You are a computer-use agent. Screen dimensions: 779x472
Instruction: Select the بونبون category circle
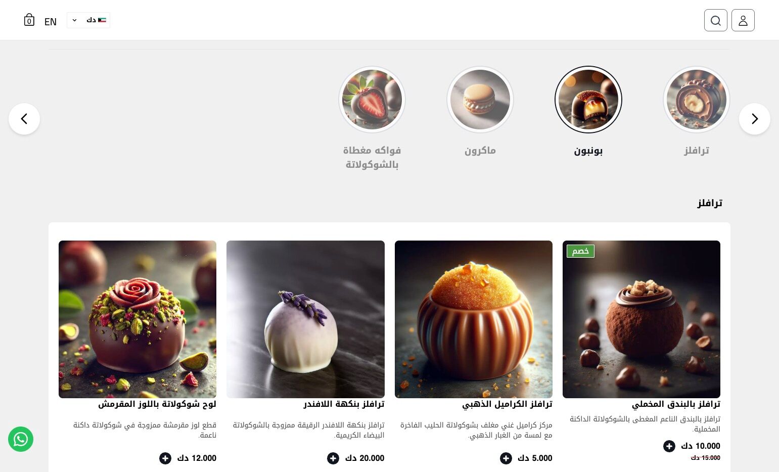coord(588,100)
